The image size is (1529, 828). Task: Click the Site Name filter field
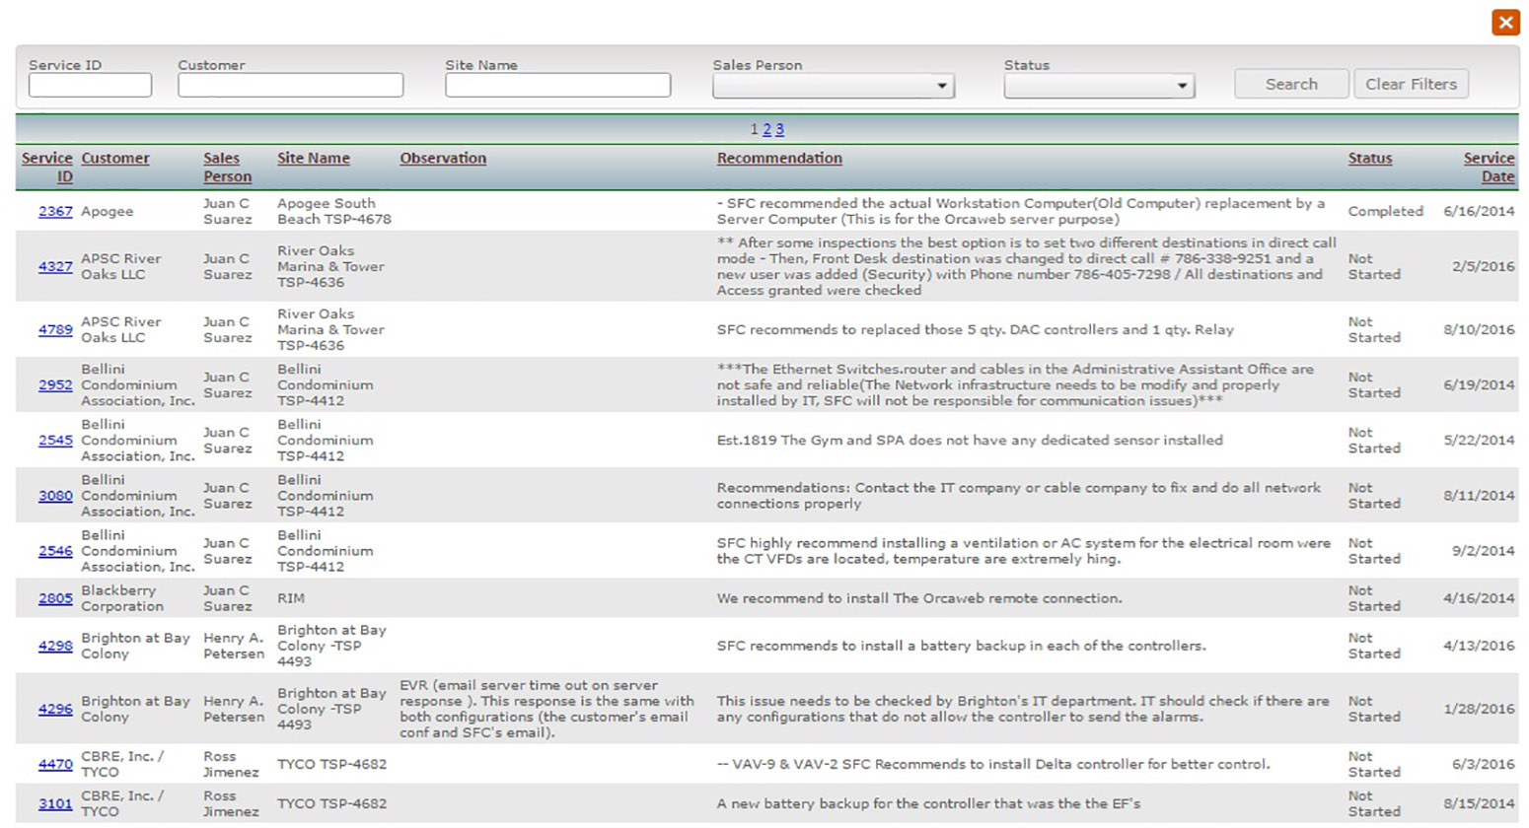[557, 86]
